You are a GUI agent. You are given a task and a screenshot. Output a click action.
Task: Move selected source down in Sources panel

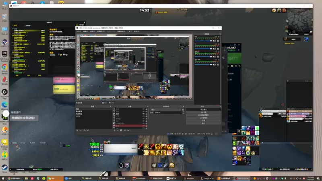(x=128, y=130)
